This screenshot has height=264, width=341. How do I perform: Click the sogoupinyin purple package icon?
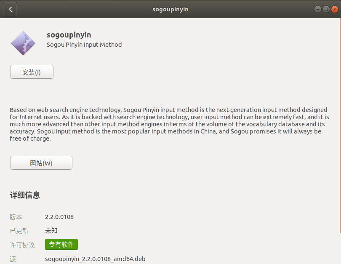click(x=23, y=43)
